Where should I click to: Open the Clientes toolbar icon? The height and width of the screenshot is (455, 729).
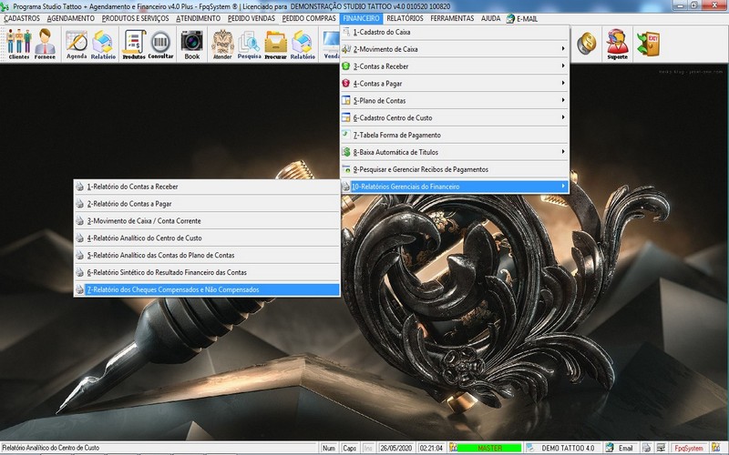pyautogui.click(x=18, y=44)
